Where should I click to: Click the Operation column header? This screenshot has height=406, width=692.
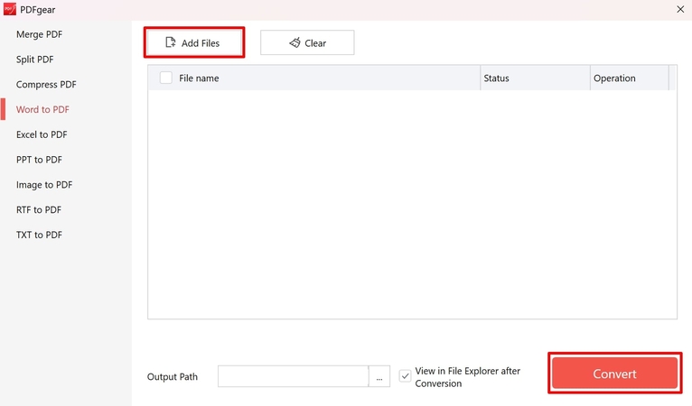614,78
